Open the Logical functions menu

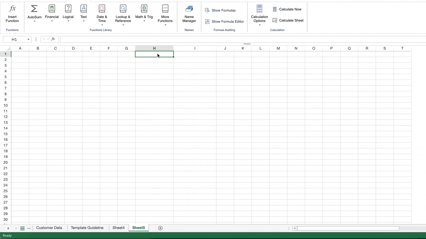coord(68,13)
